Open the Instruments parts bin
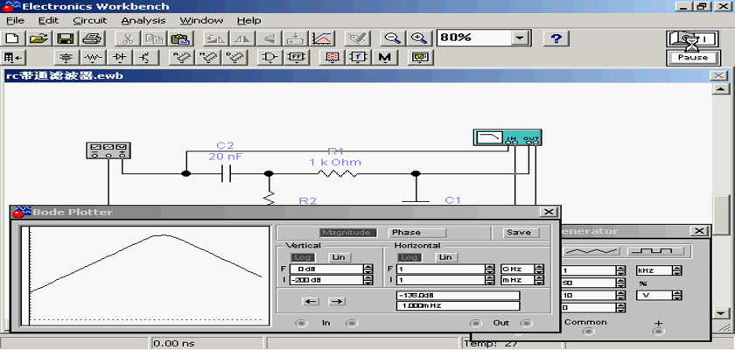 coord(419,58)
